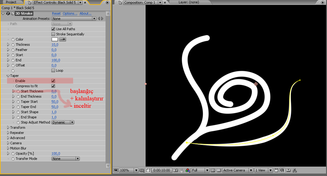The width and height of the screenshot is (327, 176).
Task: Open the Animation Presets dropdown
Action: [74, 19]
